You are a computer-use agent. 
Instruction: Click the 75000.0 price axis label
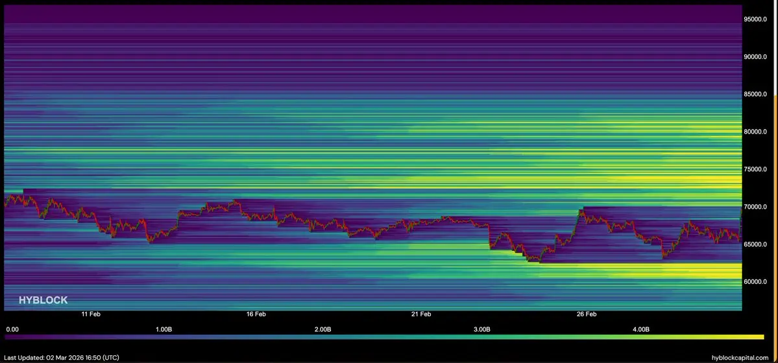tap(755, 169)
